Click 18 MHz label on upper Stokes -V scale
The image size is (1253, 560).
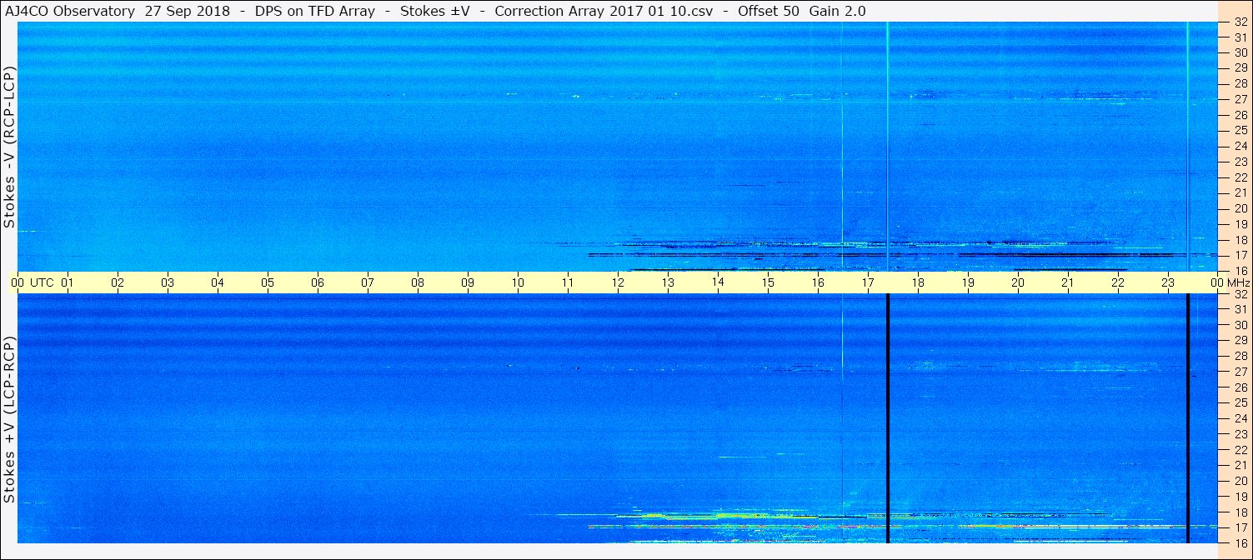pyautogui.click(x=1240, y=239)
